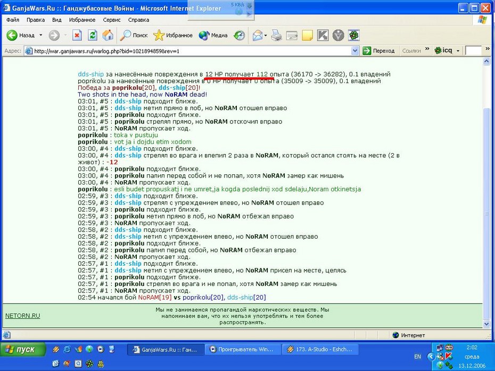Open the Справка menu
Viewport: 495px width, 371px height.
138,20
